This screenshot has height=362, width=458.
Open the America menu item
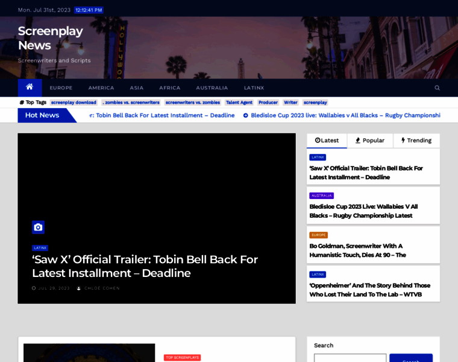101,87
